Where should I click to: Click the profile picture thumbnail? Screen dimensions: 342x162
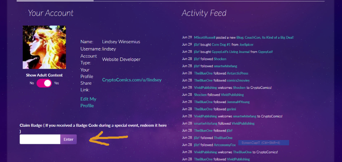[44, 47]
